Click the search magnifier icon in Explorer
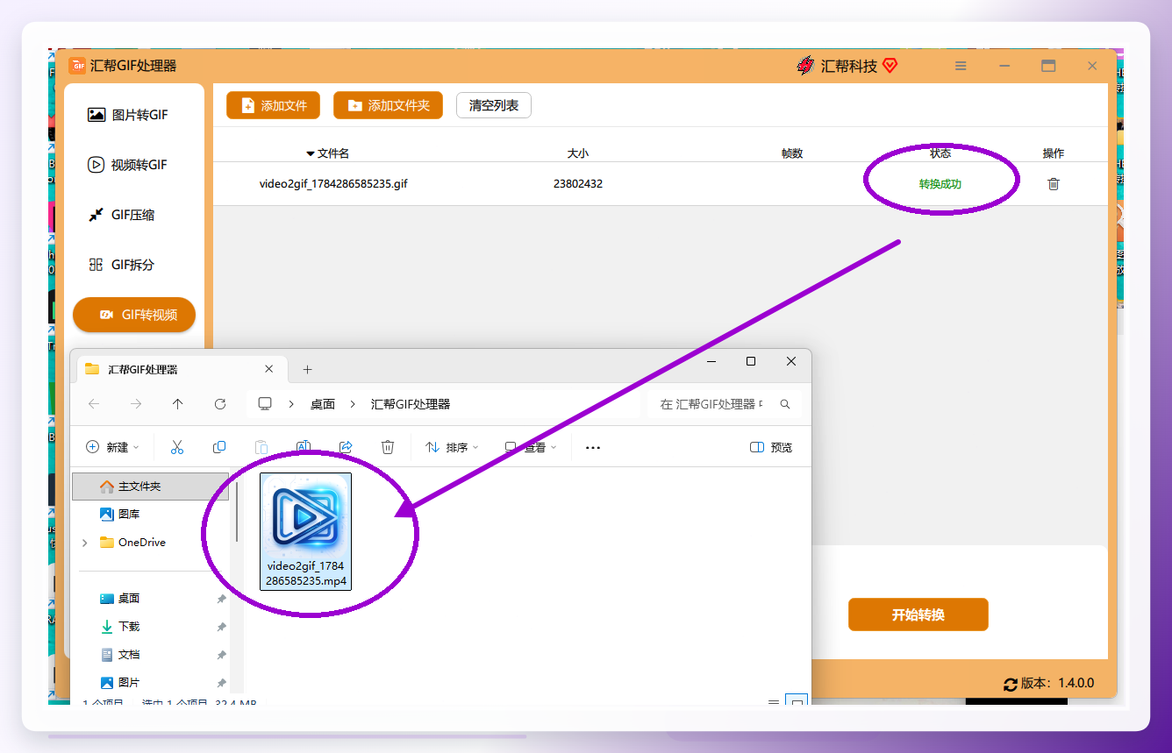1172x753 pixels. pyautogui.click(x=785, y=404)
